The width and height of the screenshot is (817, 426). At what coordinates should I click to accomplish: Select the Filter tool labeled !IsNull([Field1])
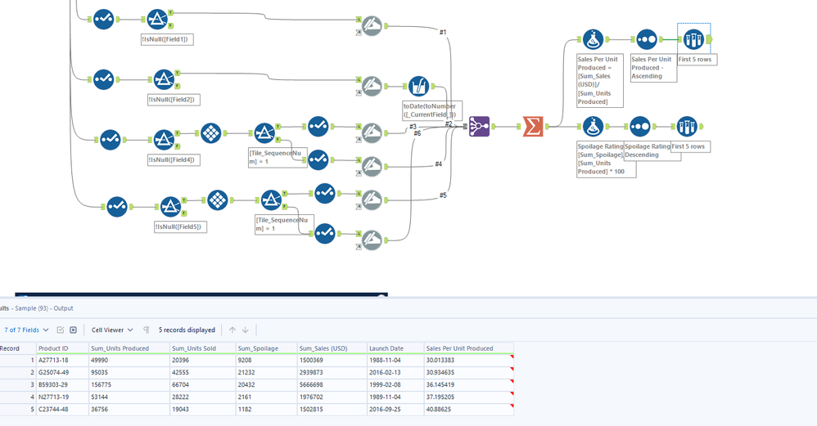point(157,20)
